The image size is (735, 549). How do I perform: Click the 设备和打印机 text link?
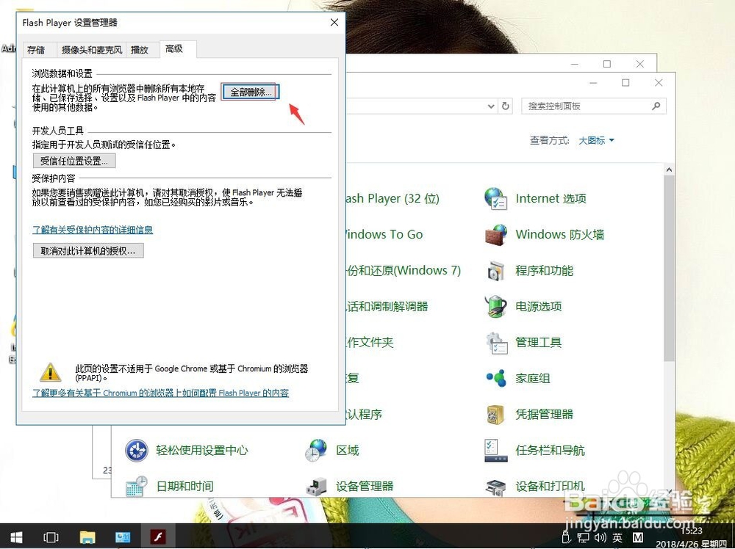550,487
